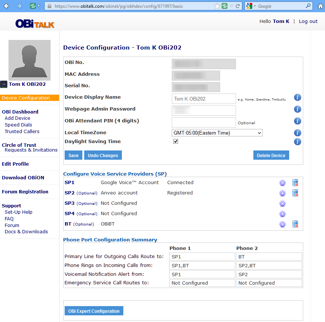The width and height of the screenshot is (325, 322).
Task: Click info icon beside Device Display Name
Action: click(x=298, y=98)
